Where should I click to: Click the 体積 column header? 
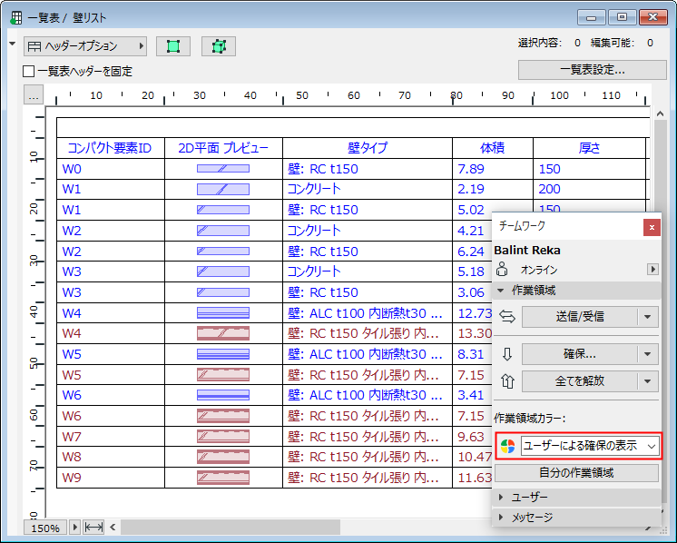pyautogui.click(x=493, y=148)
